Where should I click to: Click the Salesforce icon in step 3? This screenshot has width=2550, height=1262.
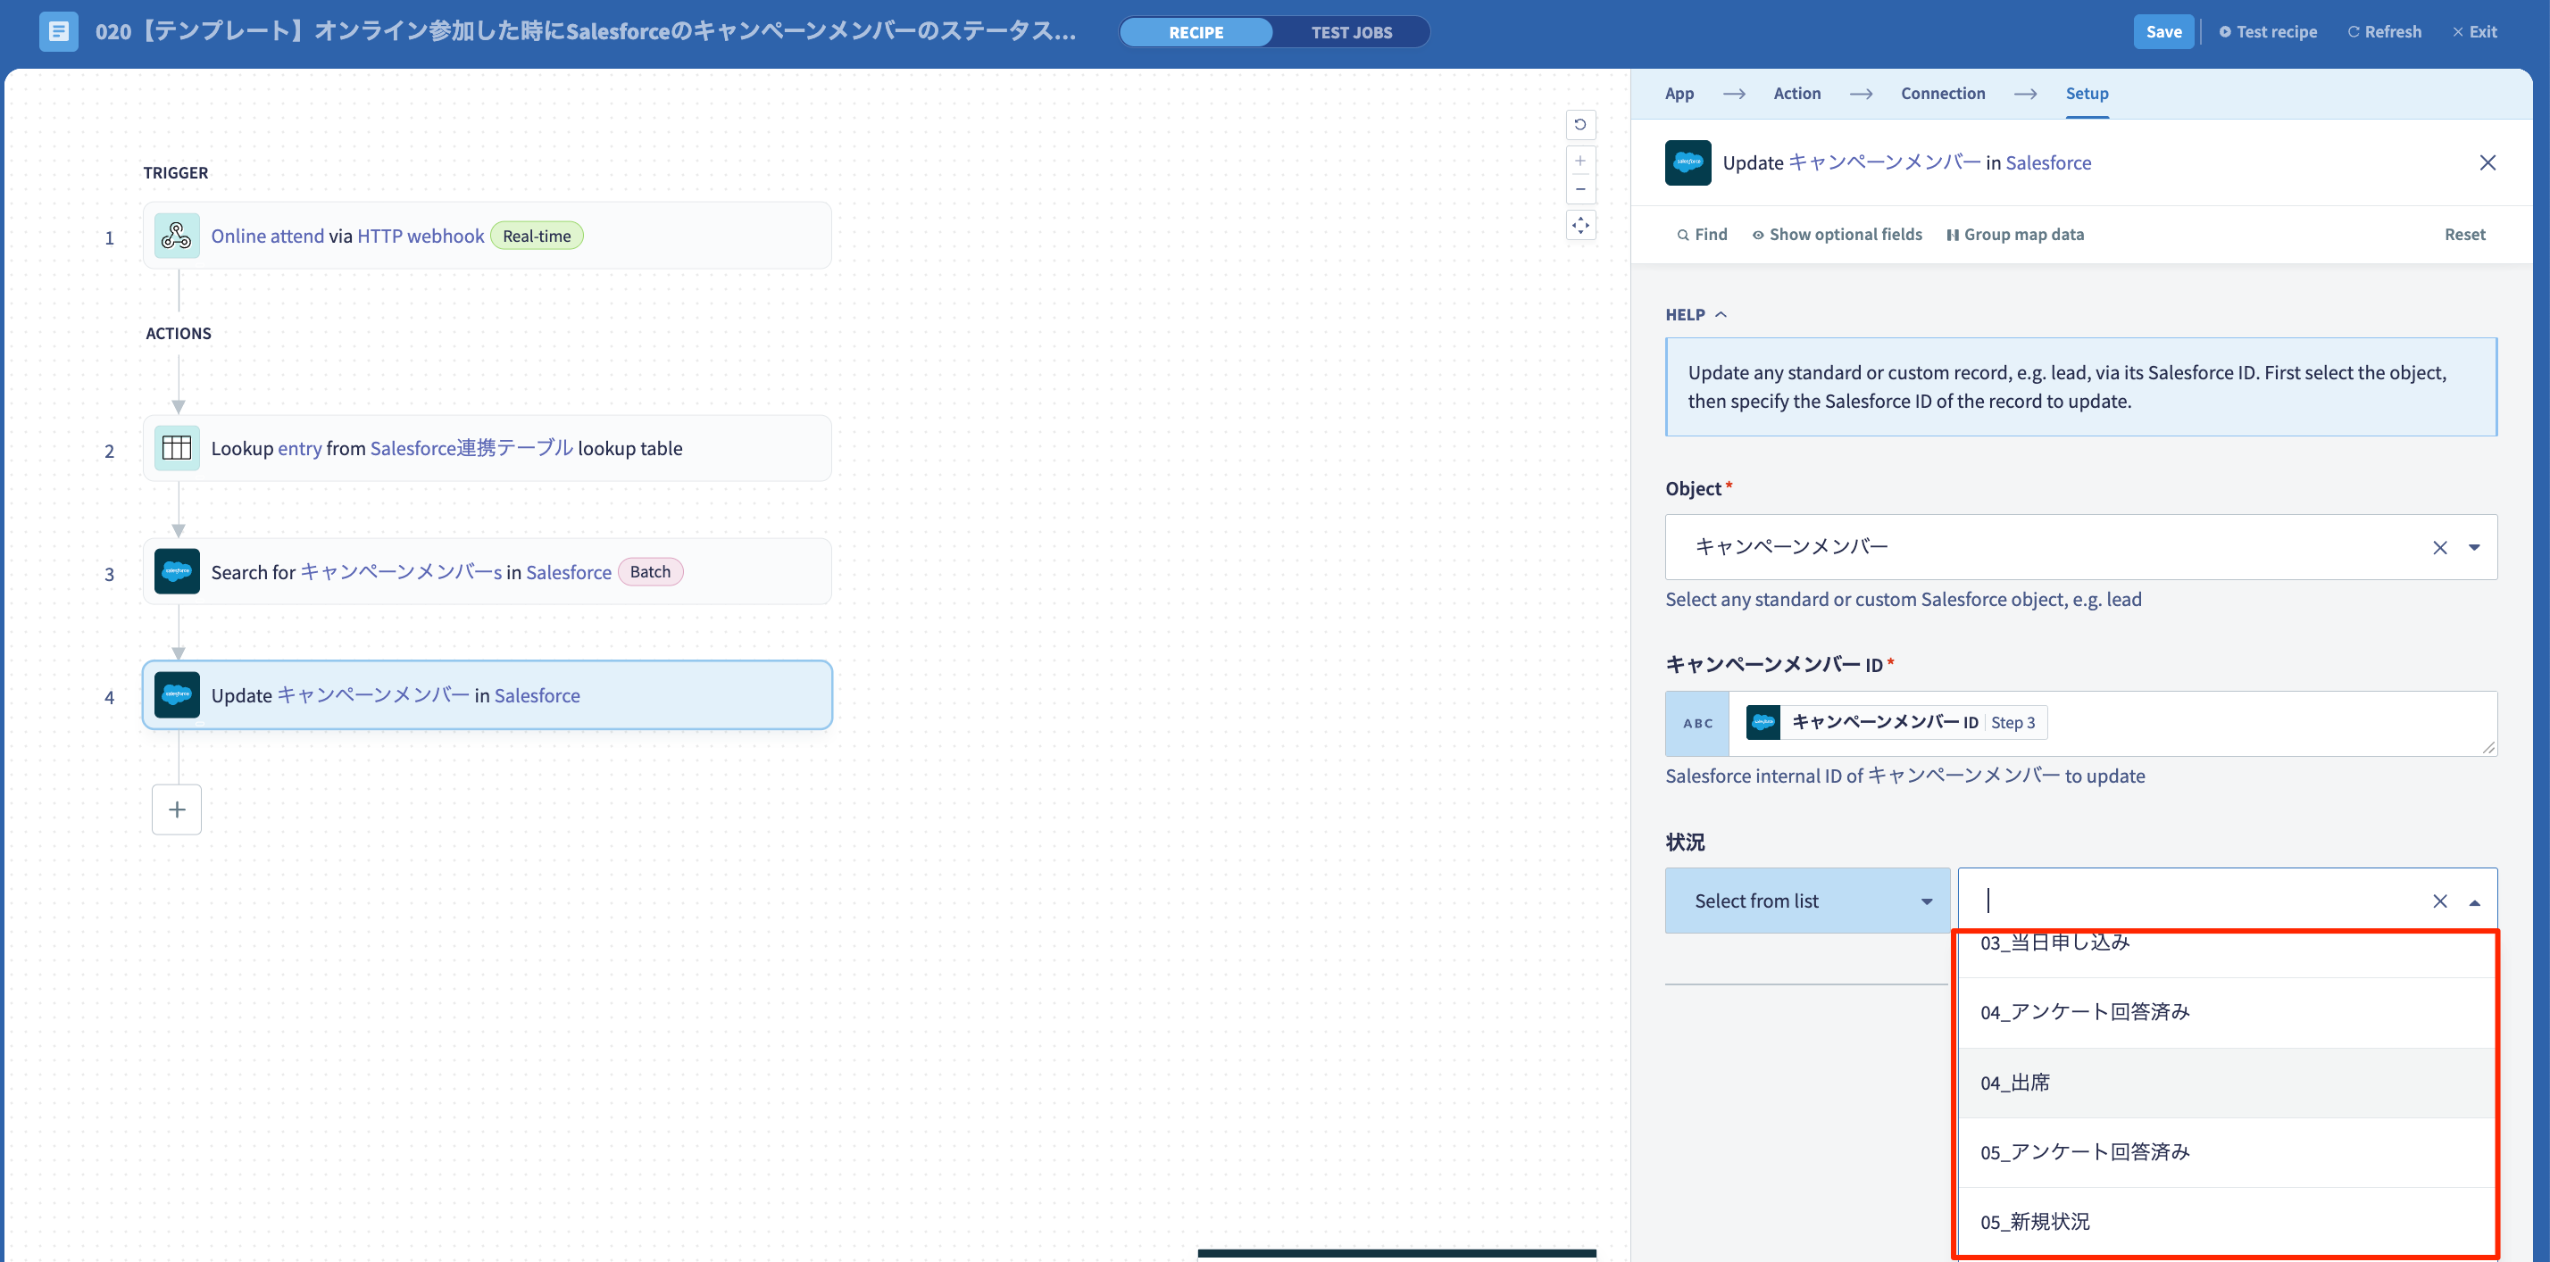point(176,572)
